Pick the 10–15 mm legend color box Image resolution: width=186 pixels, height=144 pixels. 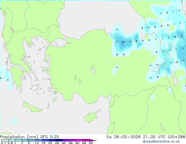39,140
